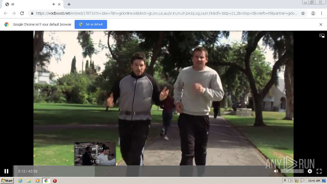Click the Chrome taskbar icon

[x=46, y=181]
